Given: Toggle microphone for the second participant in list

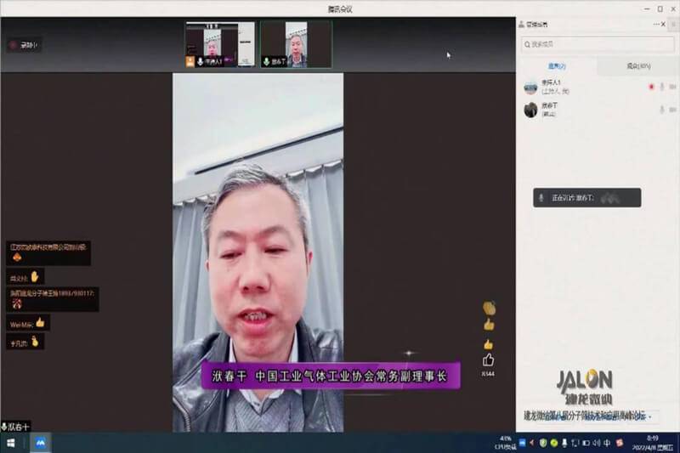Looking at the screenshot, I should 662,109.
